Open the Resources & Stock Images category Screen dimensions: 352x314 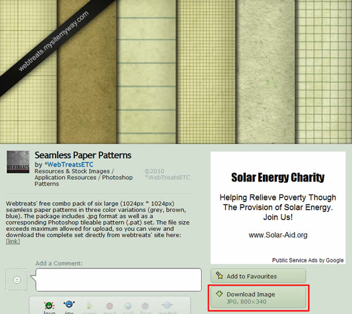pos(72,171)
